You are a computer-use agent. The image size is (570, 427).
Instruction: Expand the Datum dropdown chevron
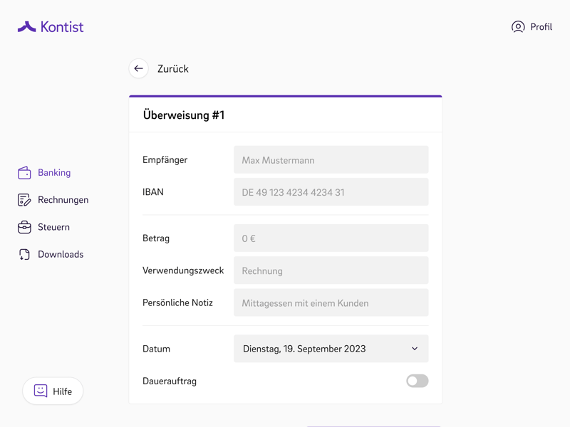tap(415, 349)
